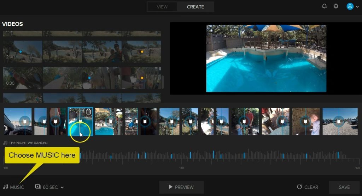
Task: Click the SAVE button
Action: click(x=344, y=187)
